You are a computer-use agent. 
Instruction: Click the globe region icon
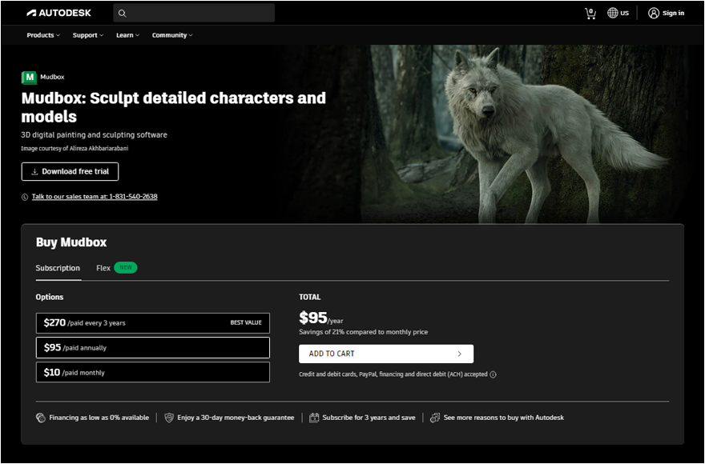click(x=612, y=13)
